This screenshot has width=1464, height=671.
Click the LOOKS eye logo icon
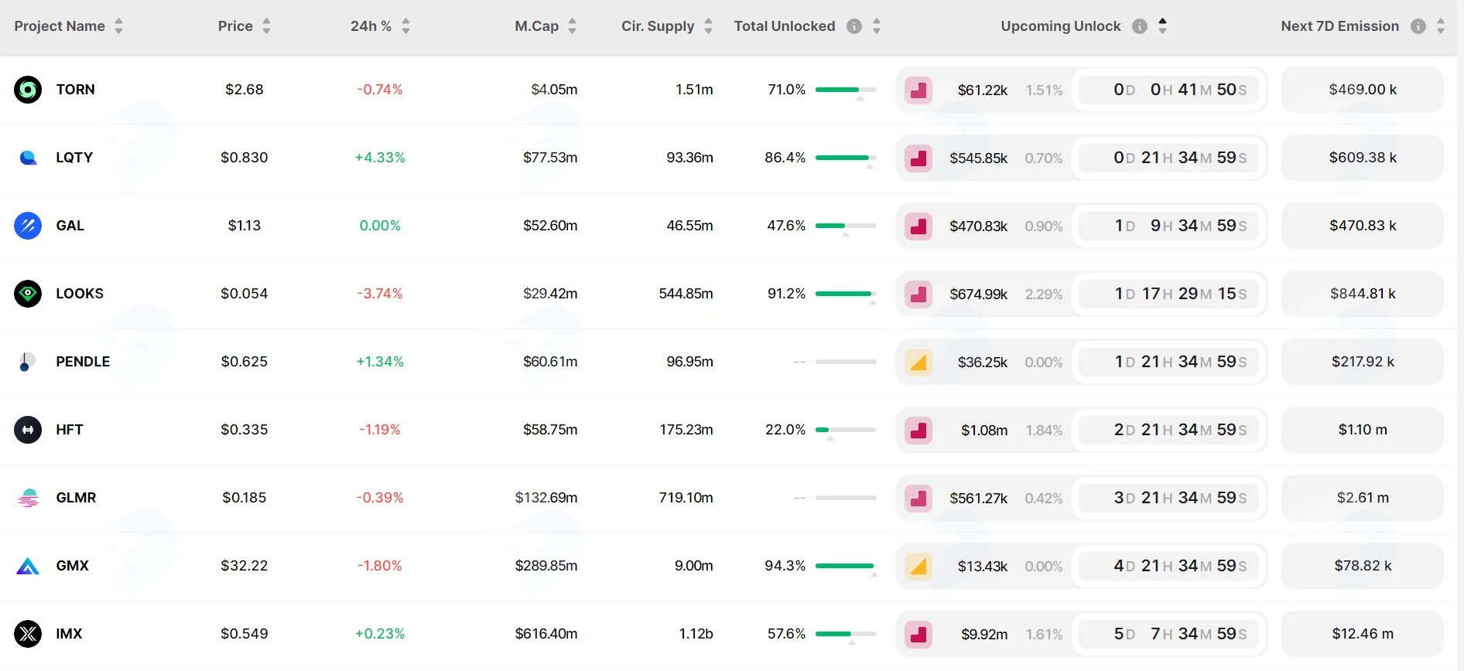tap(28, 294)
